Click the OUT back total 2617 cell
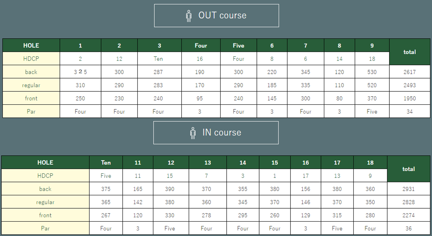The height and width of the screenshot is (236, 432). click(410, 72)
